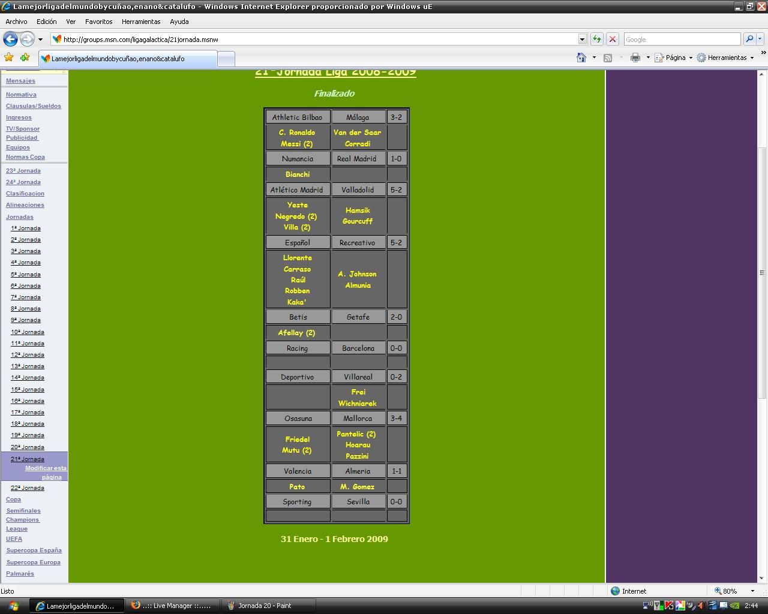
Task: Open the search provider options dropdown
Action: pyautogui.click(x=760, y=39)
